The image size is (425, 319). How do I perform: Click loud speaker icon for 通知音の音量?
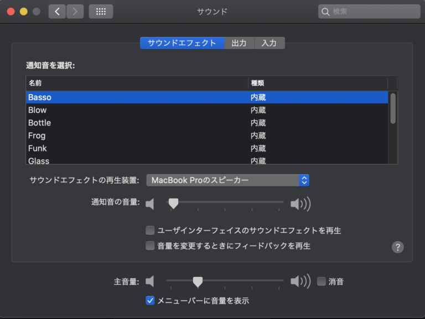coord(300,205)
